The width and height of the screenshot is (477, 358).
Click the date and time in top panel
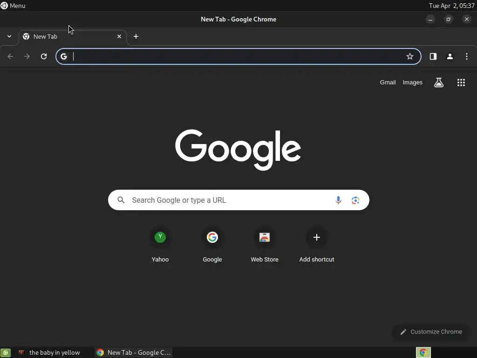click(x=451, y=6)
